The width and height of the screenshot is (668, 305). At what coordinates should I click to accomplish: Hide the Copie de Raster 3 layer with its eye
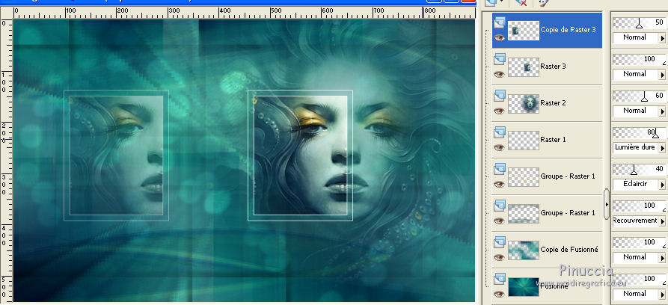pyautogui.click(x=500, y=37)
